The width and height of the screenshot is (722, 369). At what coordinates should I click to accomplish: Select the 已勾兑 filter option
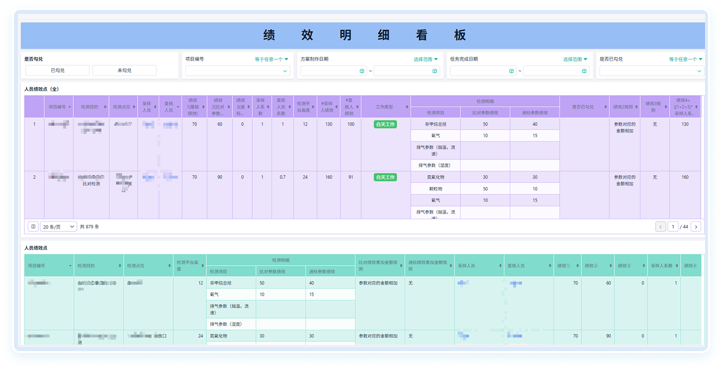click(x=58, y=71)
